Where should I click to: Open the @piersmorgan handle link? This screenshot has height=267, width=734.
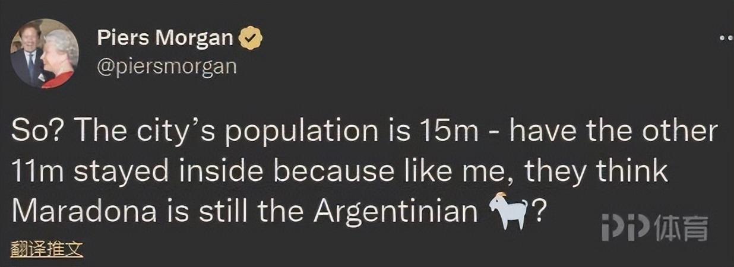[166, 66]
